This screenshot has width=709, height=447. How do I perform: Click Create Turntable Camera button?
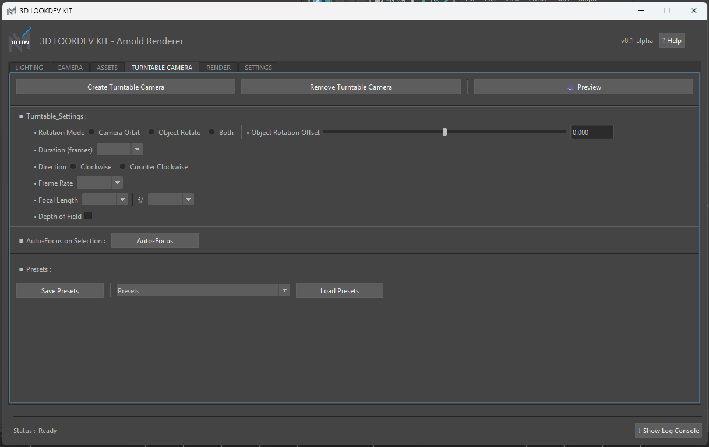tap(126, 87)
